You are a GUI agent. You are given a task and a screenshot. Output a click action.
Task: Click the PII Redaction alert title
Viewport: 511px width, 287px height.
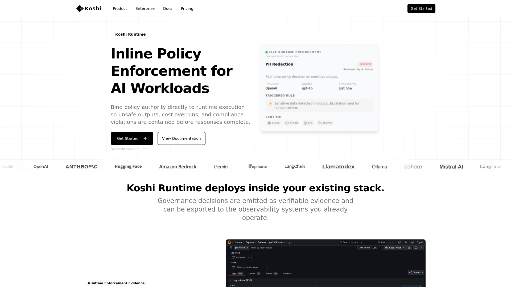tap(279, 64)
